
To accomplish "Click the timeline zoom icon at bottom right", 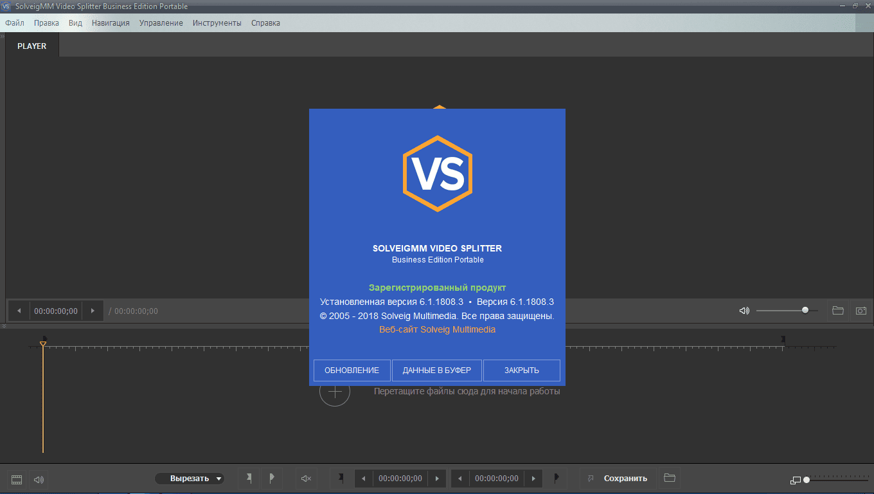I will (x=796, y=480).
